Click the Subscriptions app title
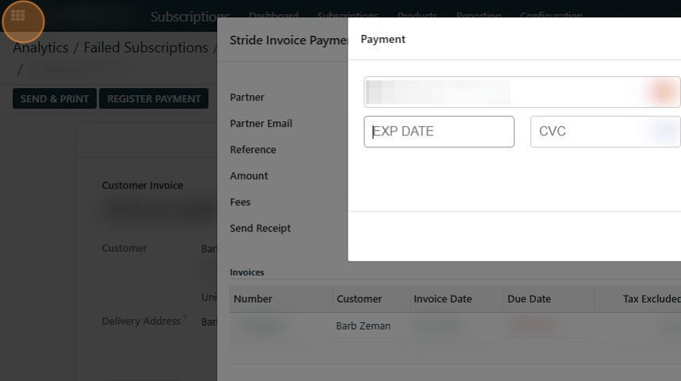 pos(189,16)
